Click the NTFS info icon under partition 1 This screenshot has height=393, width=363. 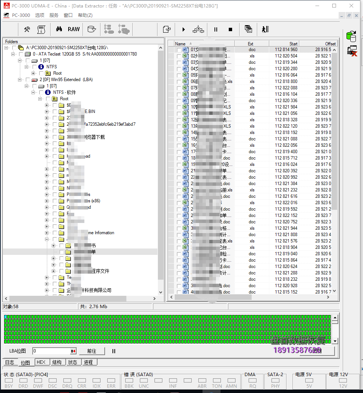pos(41,67)
